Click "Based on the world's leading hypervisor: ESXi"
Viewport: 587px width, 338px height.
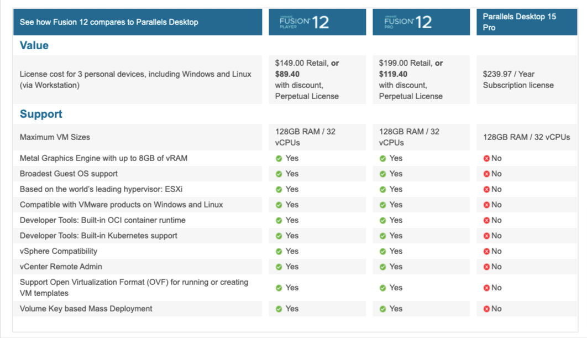(x=101, y=189)
